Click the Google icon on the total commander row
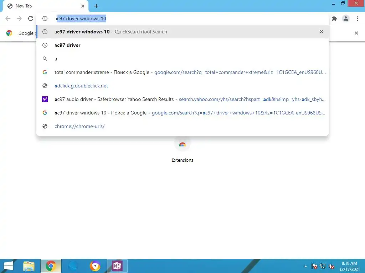Viewport: 365px width, 273px height. [x=45, y=72]
